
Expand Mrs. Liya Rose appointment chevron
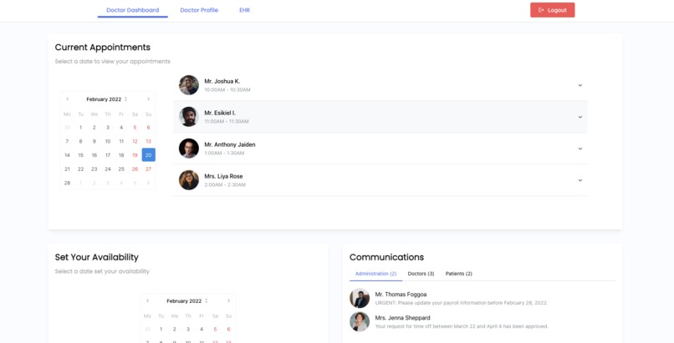(580, 180)
